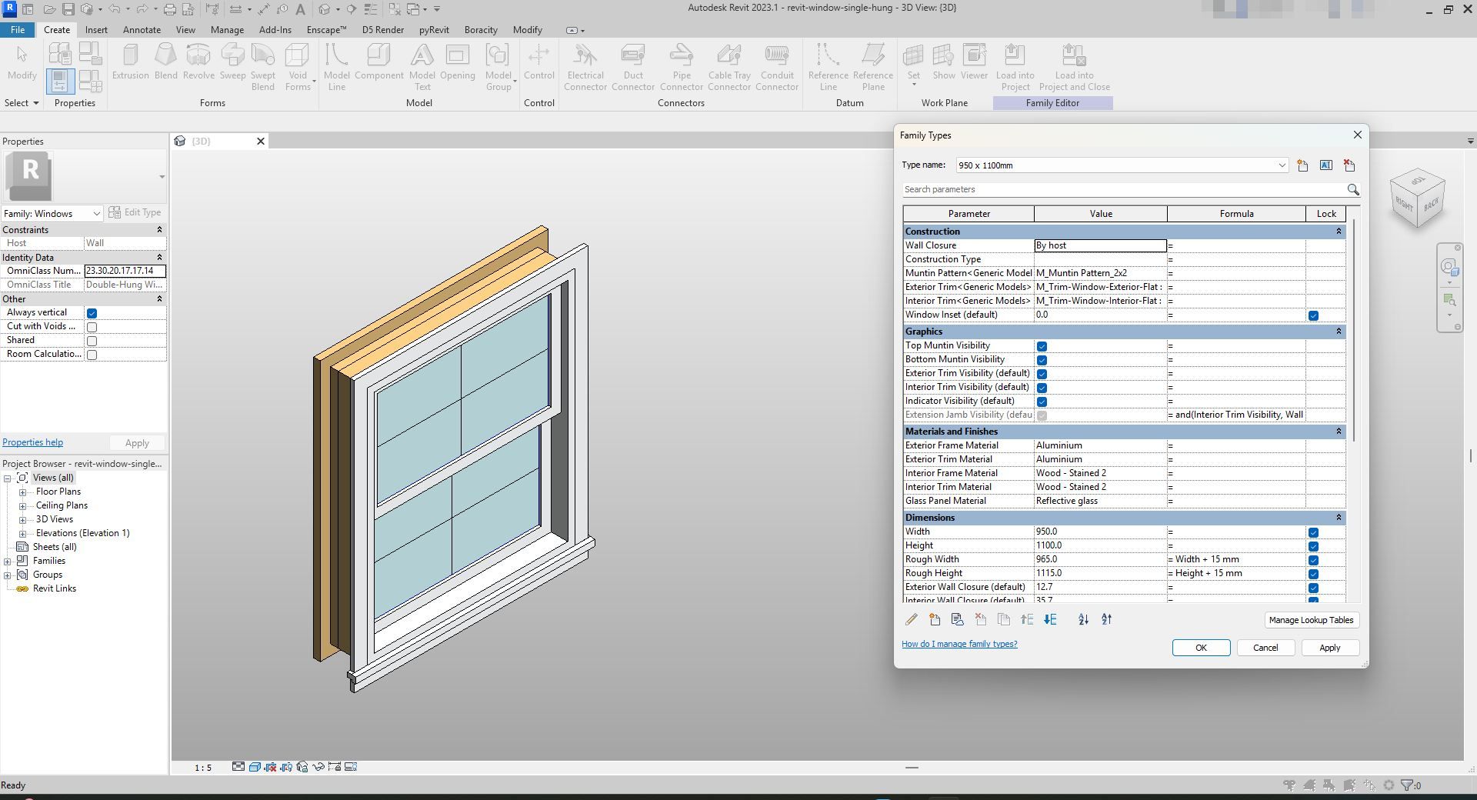Collapse Identity Data section in Properties
This screenshot has width=1477, height=800.
pos(159,258)
